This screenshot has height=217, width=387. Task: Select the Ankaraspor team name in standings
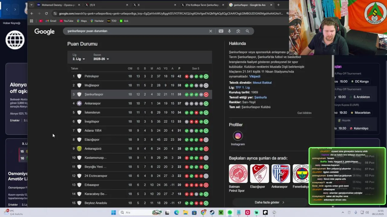93,103
